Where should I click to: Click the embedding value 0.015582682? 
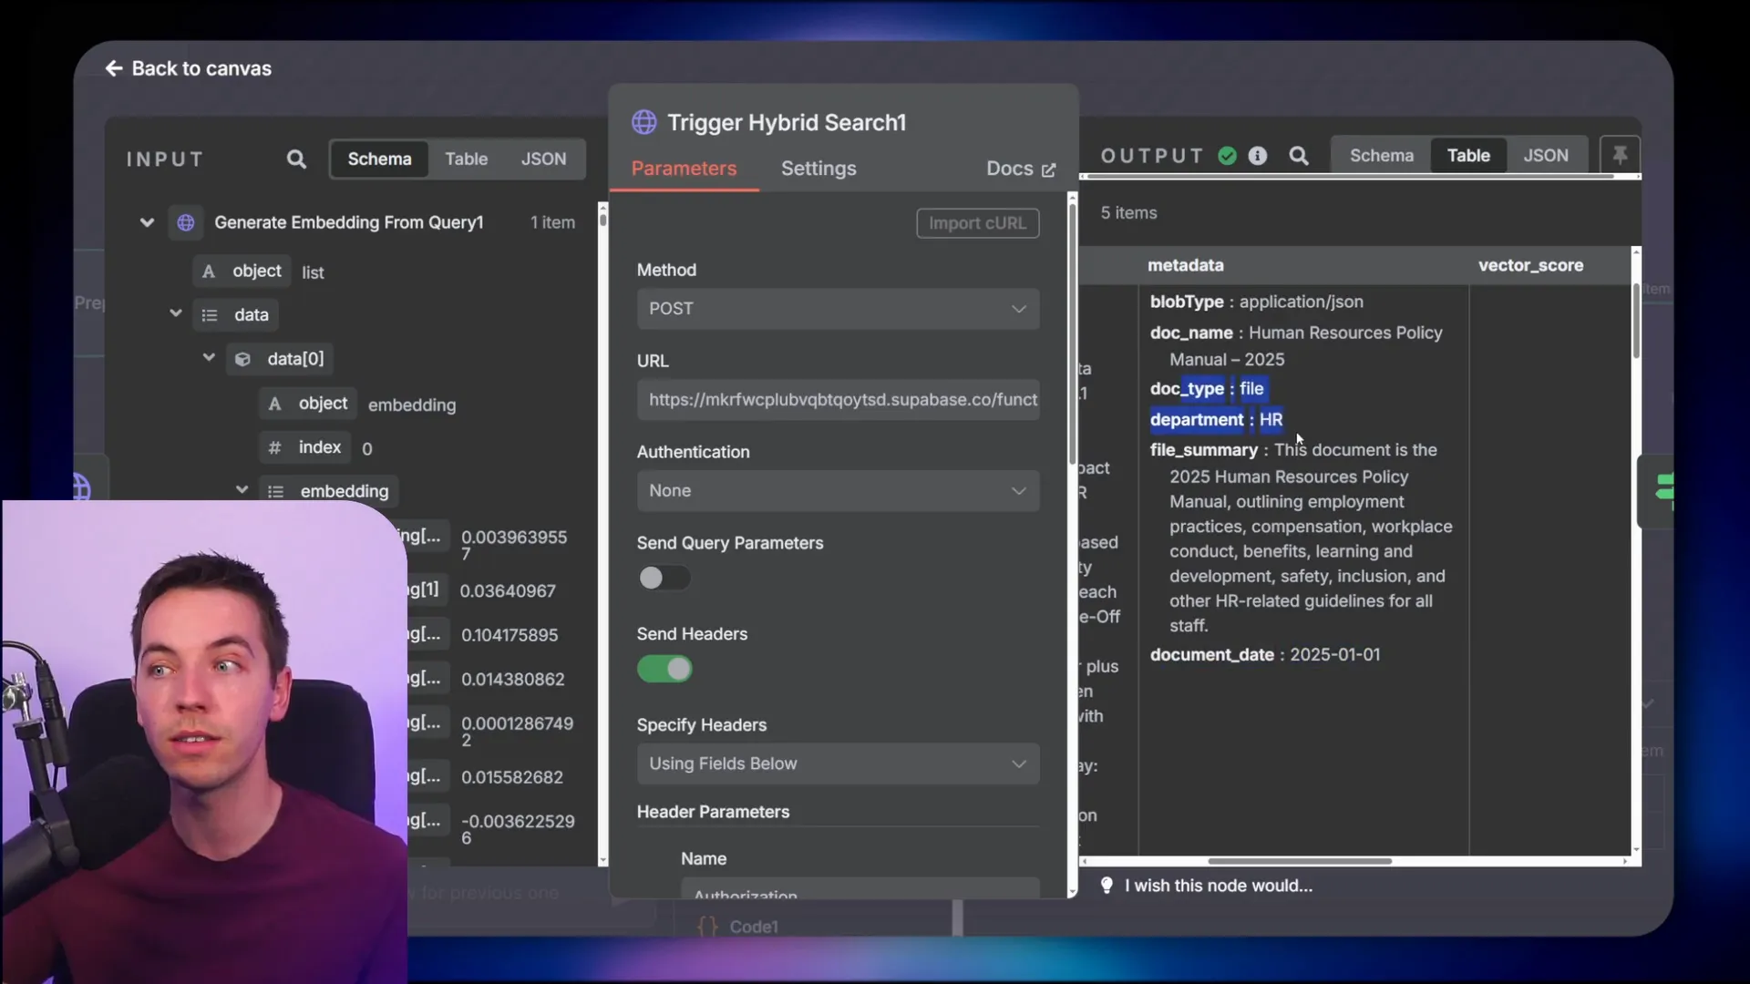coord(511,777)
